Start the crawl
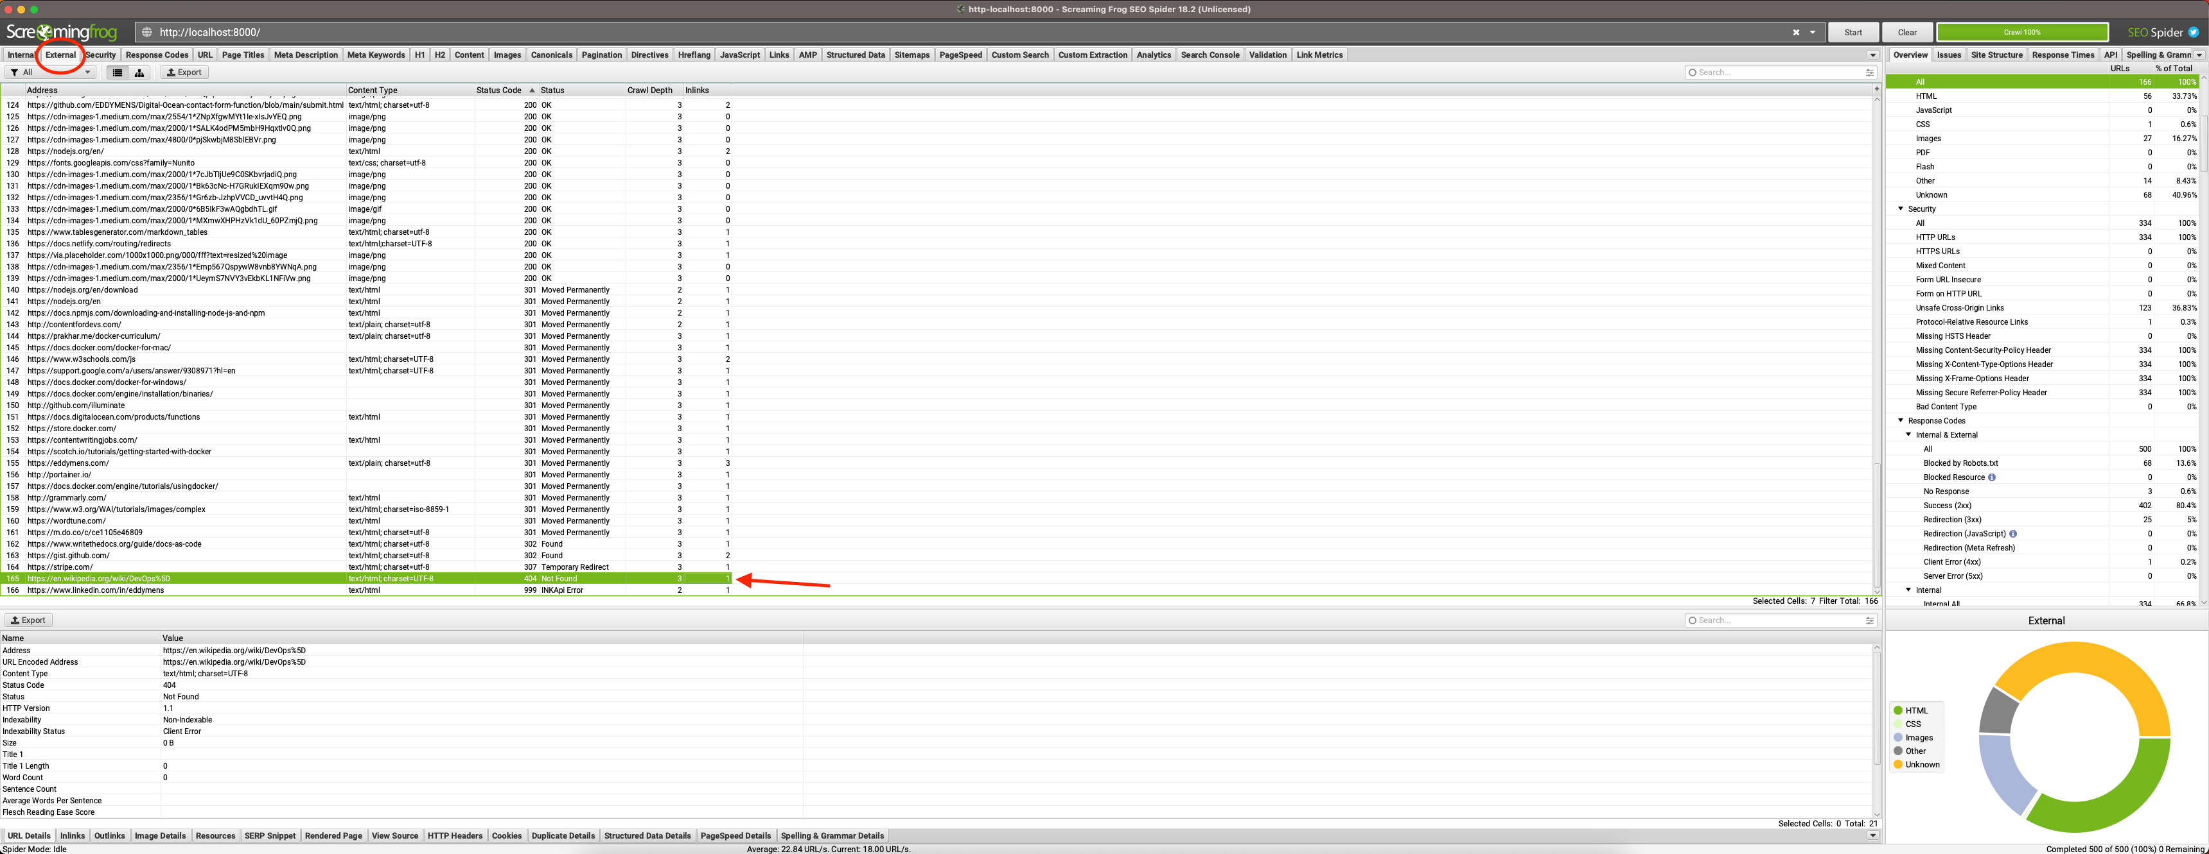The height and width of the screenshot is (854, 2209). coord(1853,33)
